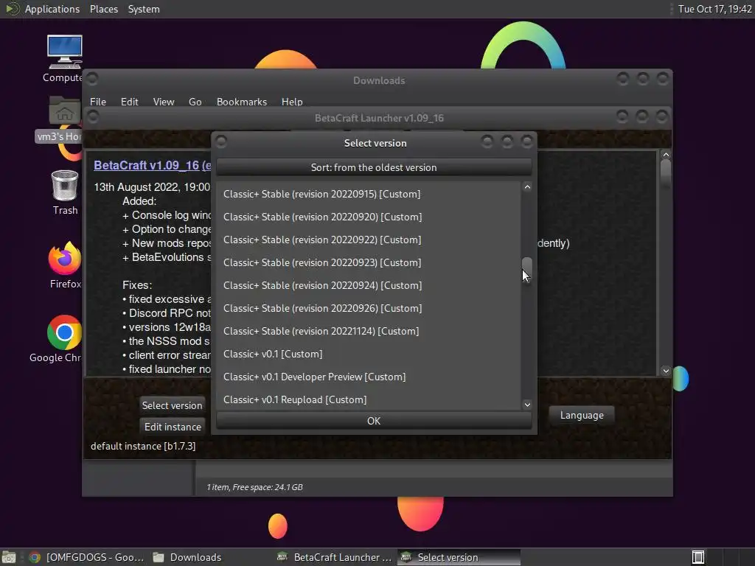Click the Select version button in launcher
Screen dimensions: 755x566
tap(172, 405)
